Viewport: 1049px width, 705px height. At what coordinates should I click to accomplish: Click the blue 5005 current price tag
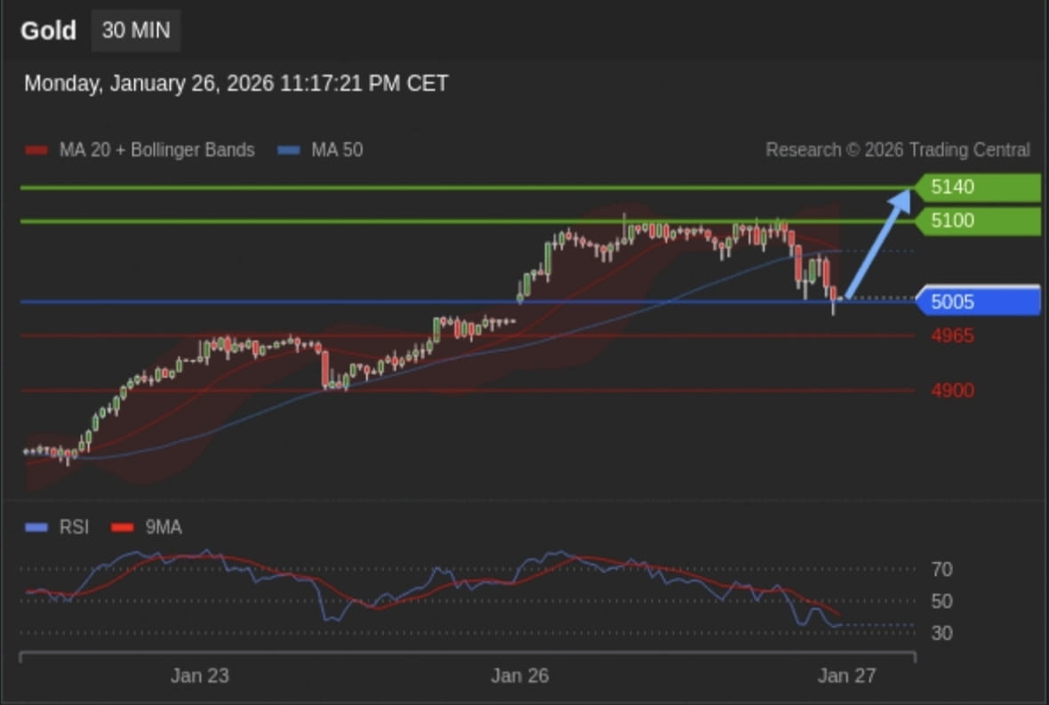coord(975,301)
